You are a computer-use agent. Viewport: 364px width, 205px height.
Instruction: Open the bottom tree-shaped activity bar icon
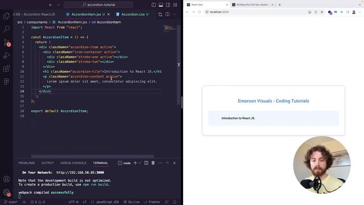[x=6, y=81]
